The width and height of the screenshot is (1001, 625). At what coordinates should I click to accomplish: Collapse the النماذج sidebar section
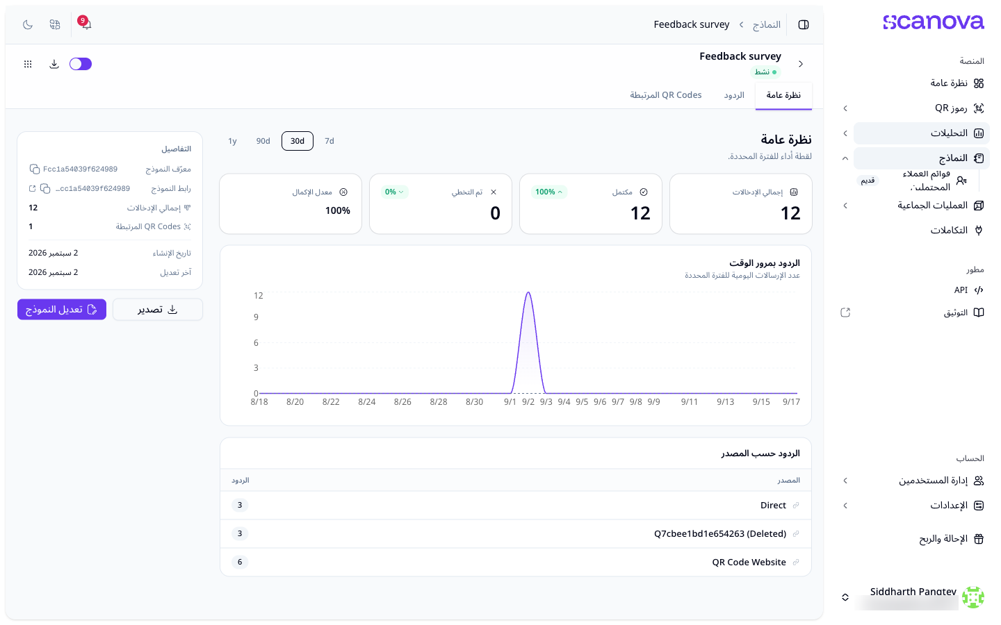(x=845, y=158)
